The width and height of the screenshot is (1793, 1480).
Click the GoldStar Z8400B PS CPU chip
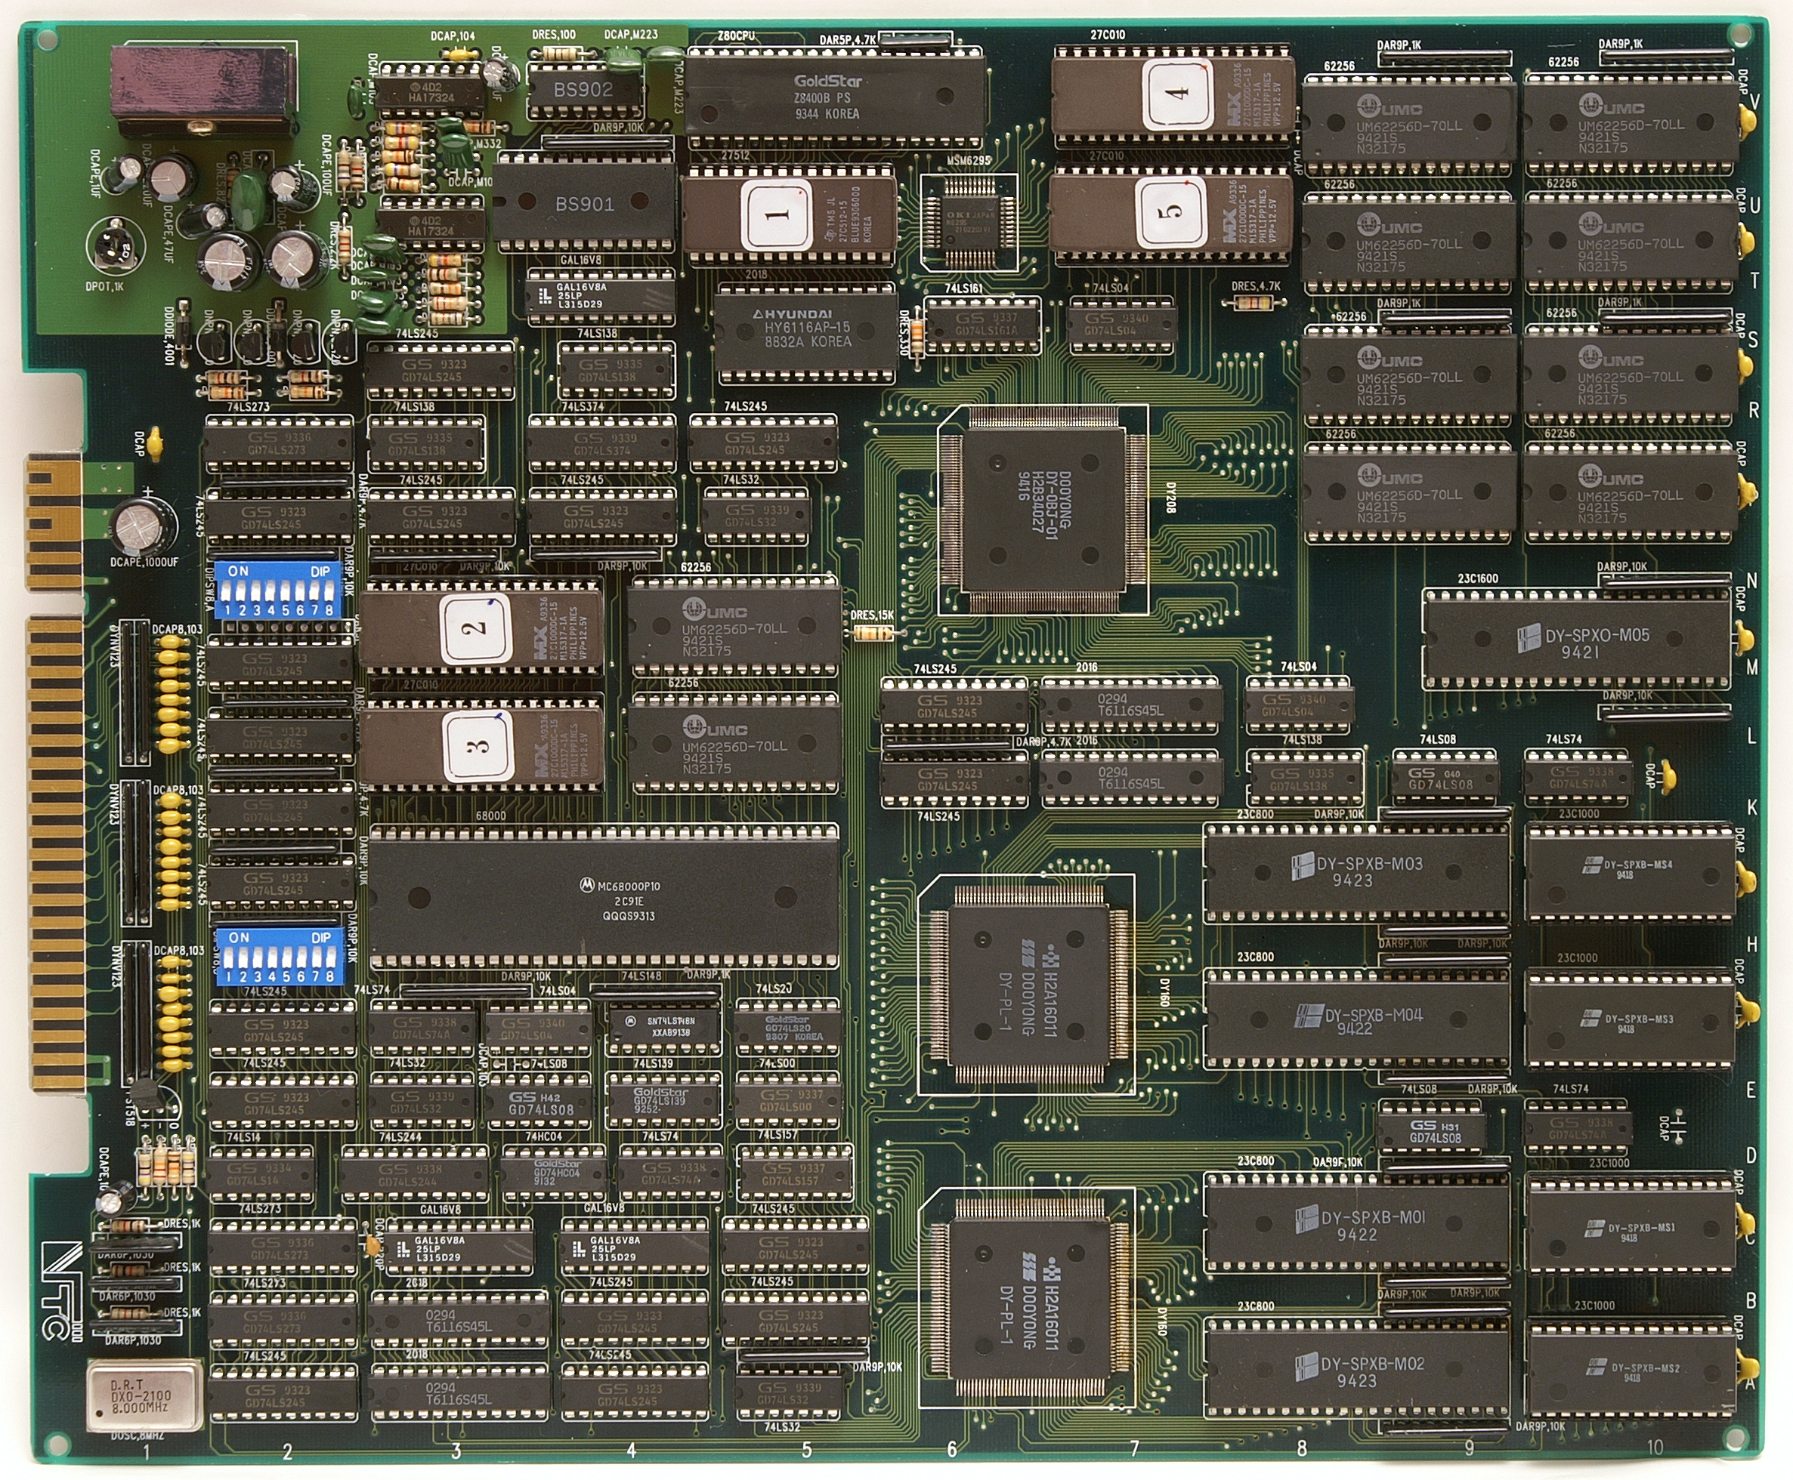(x=835, y=97)
